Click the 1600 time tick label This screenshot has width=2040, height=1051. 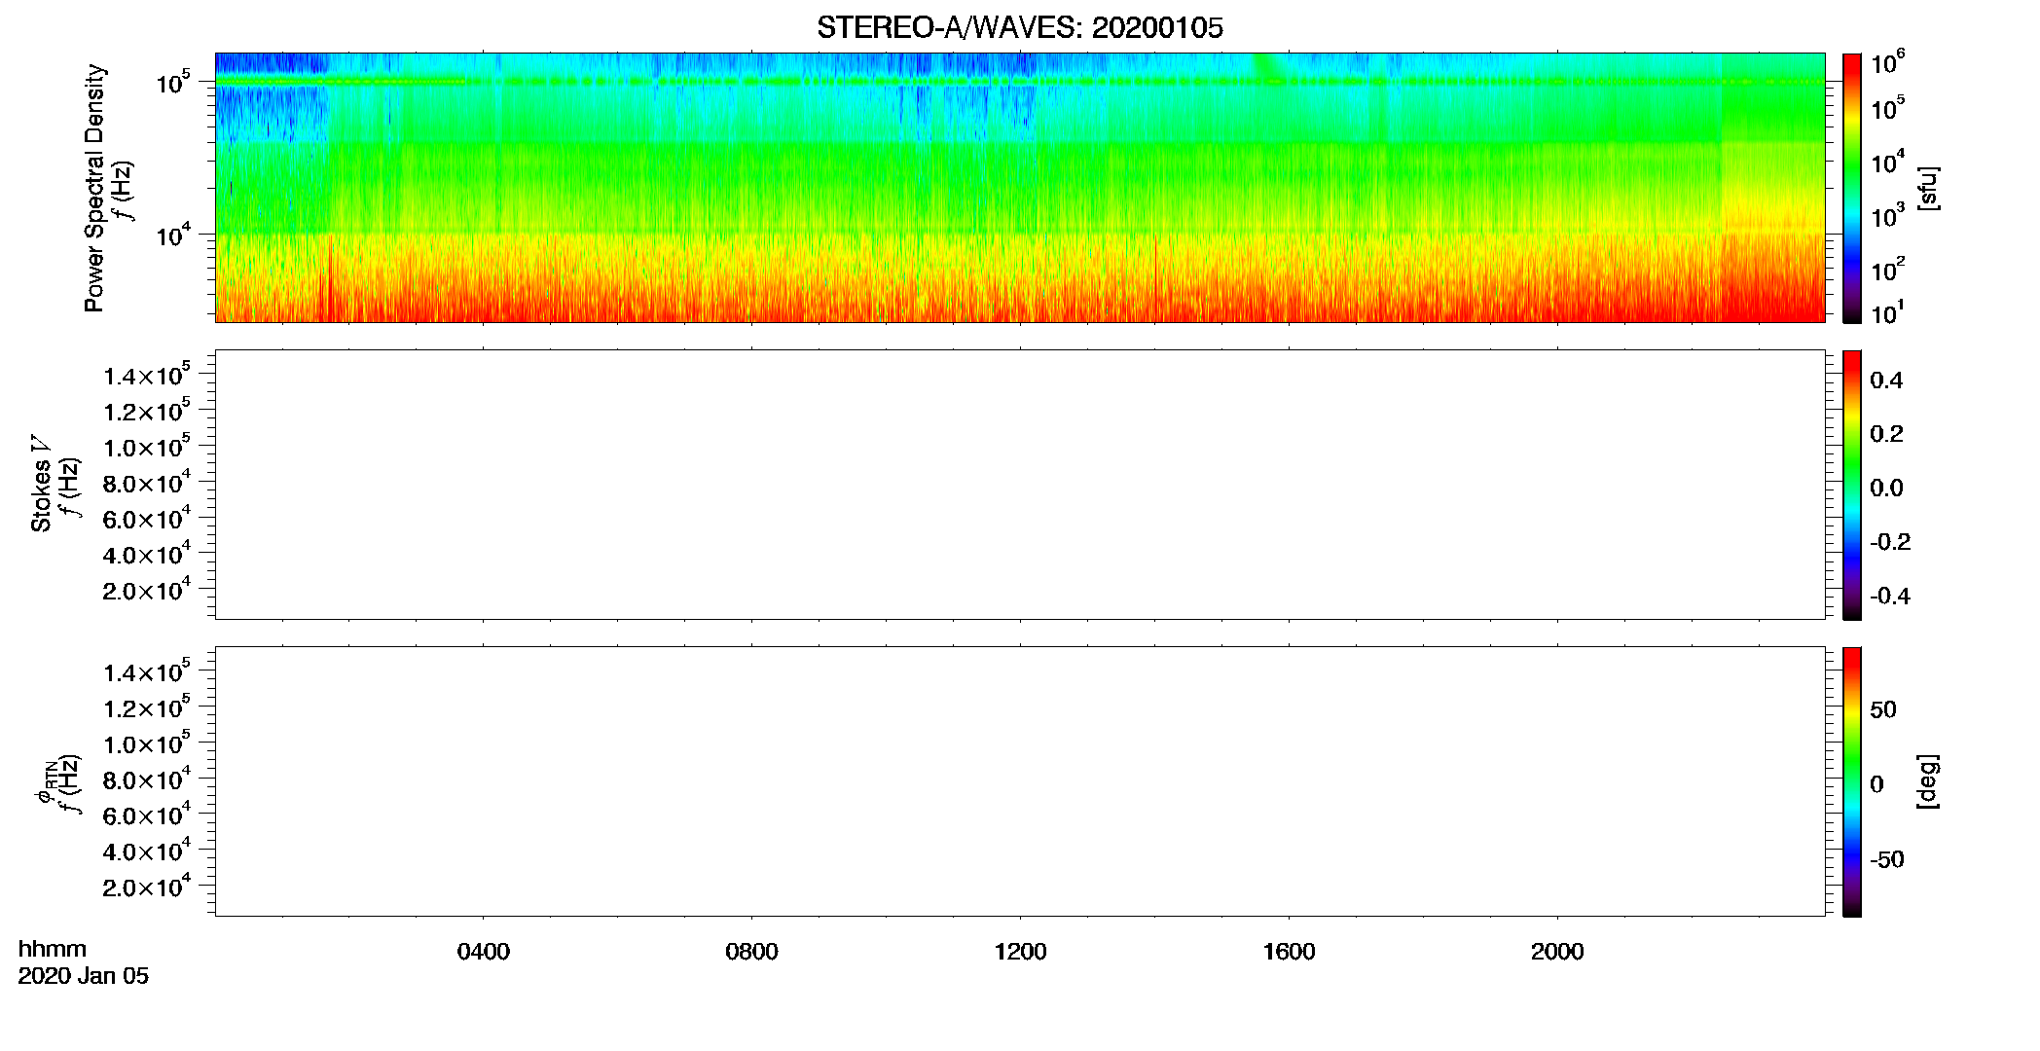[x=1289, y=952]
